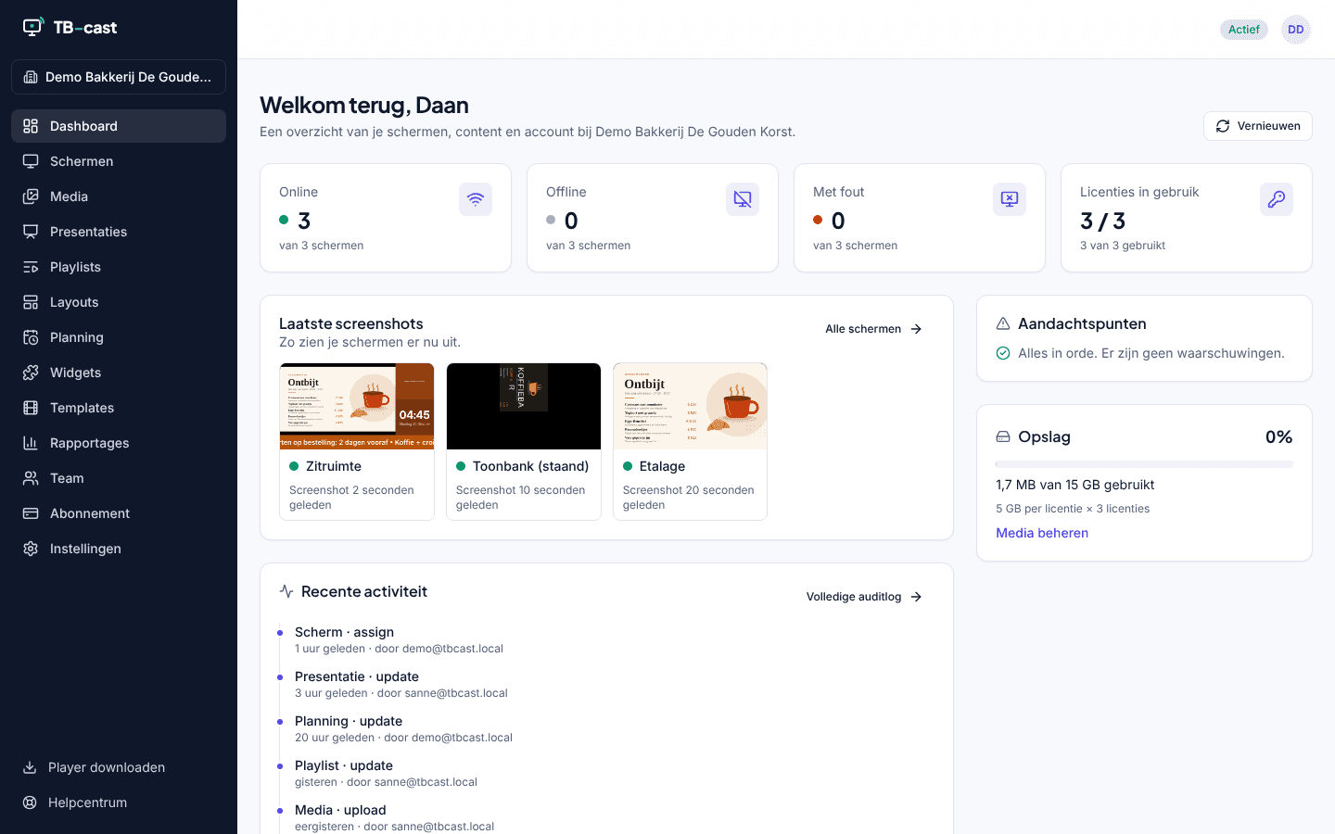The width and height of the screenshot is (1335, 834).
Task: Click the Playlists list icon
Action: (31, 267)
